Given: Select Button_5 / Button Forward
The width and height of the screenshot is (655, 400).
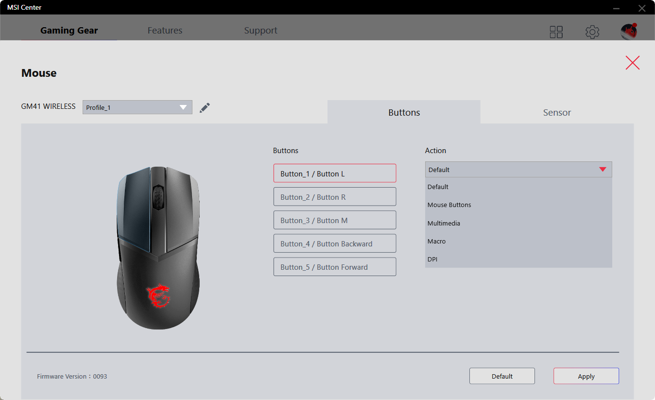Looking at the screenshot, I should (335, 267).
